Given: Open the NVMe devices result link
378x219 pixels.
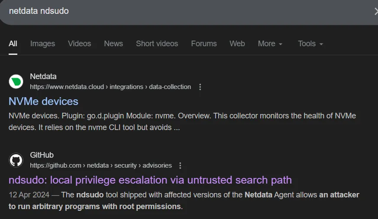Looking at the screenshot, I should click(x=43, y=102).
